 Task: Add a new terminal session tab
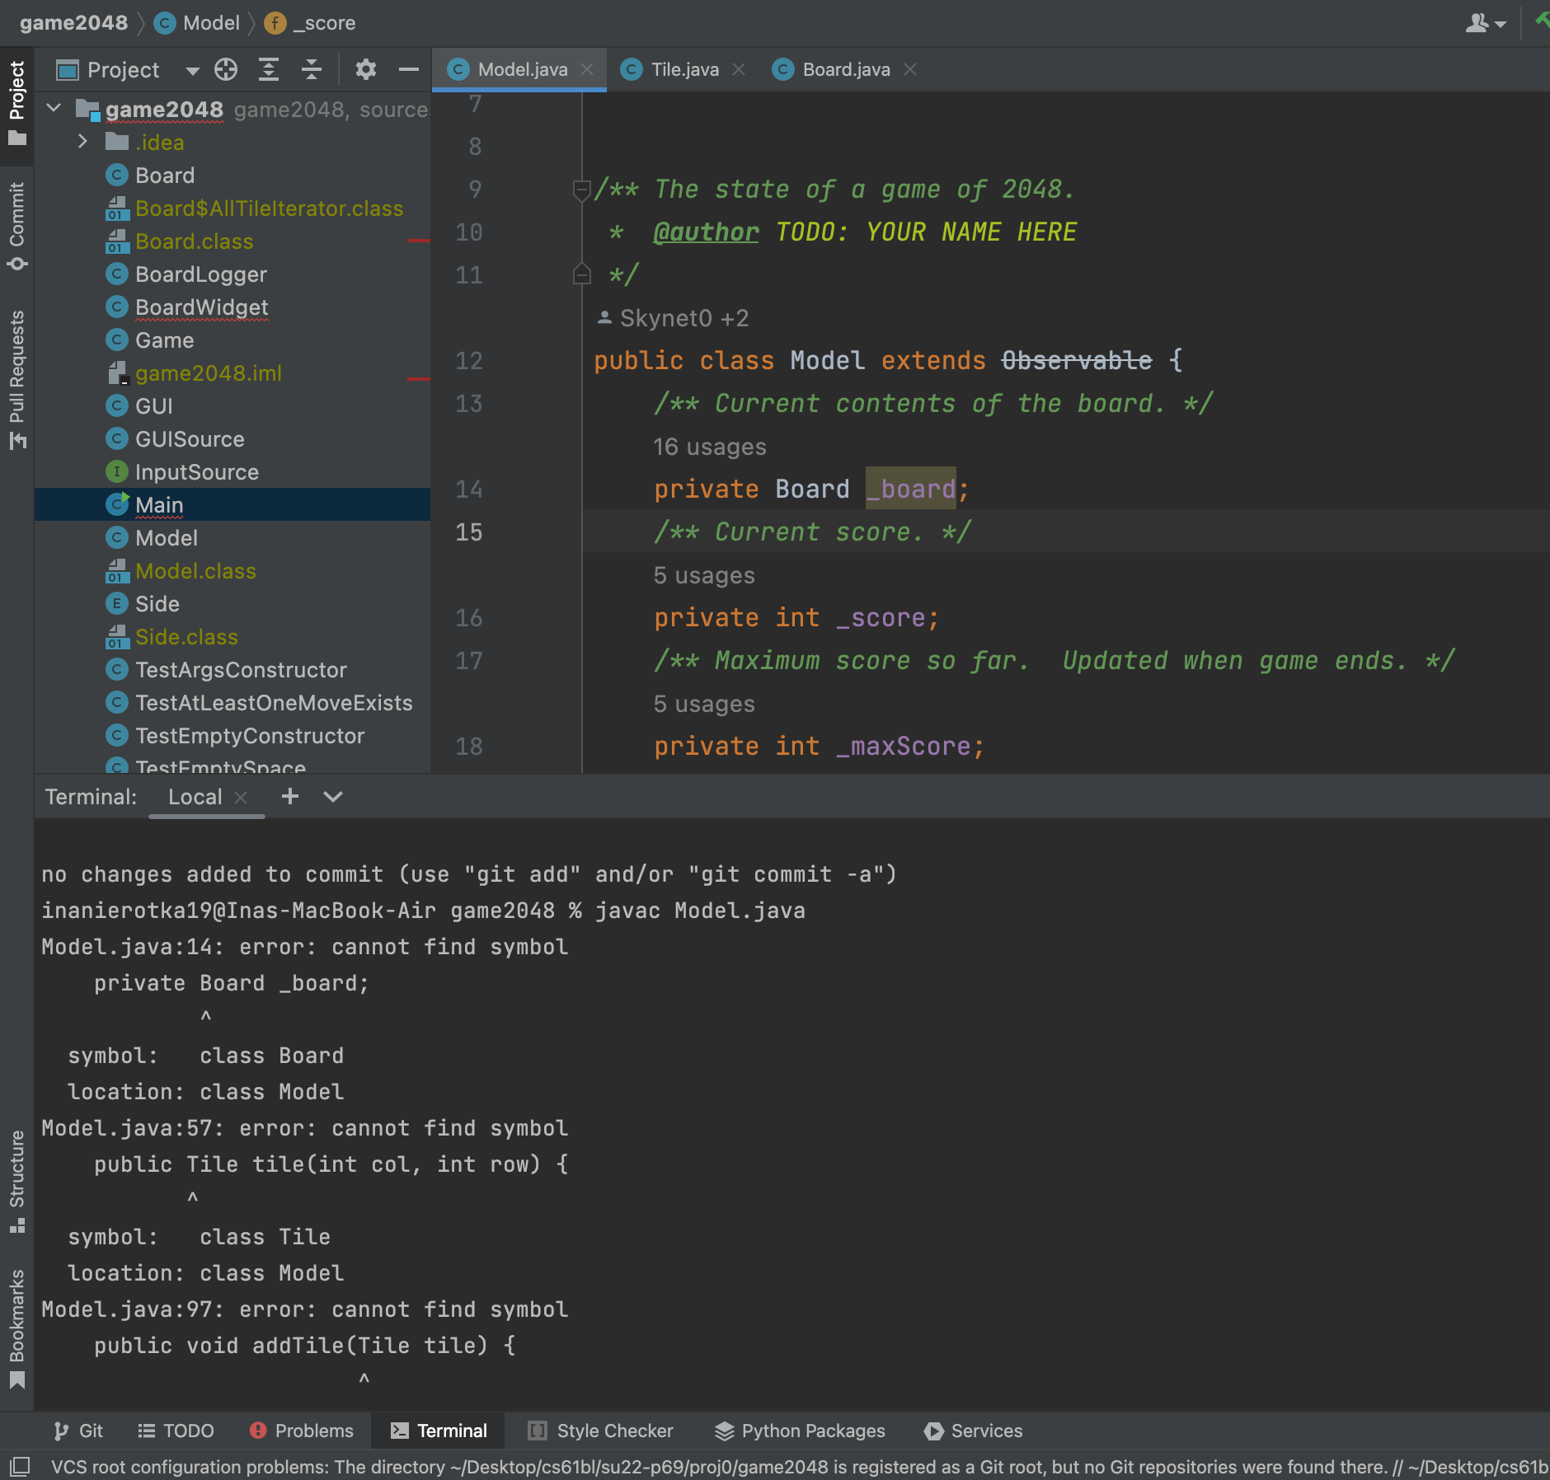(x=289, y=796)
